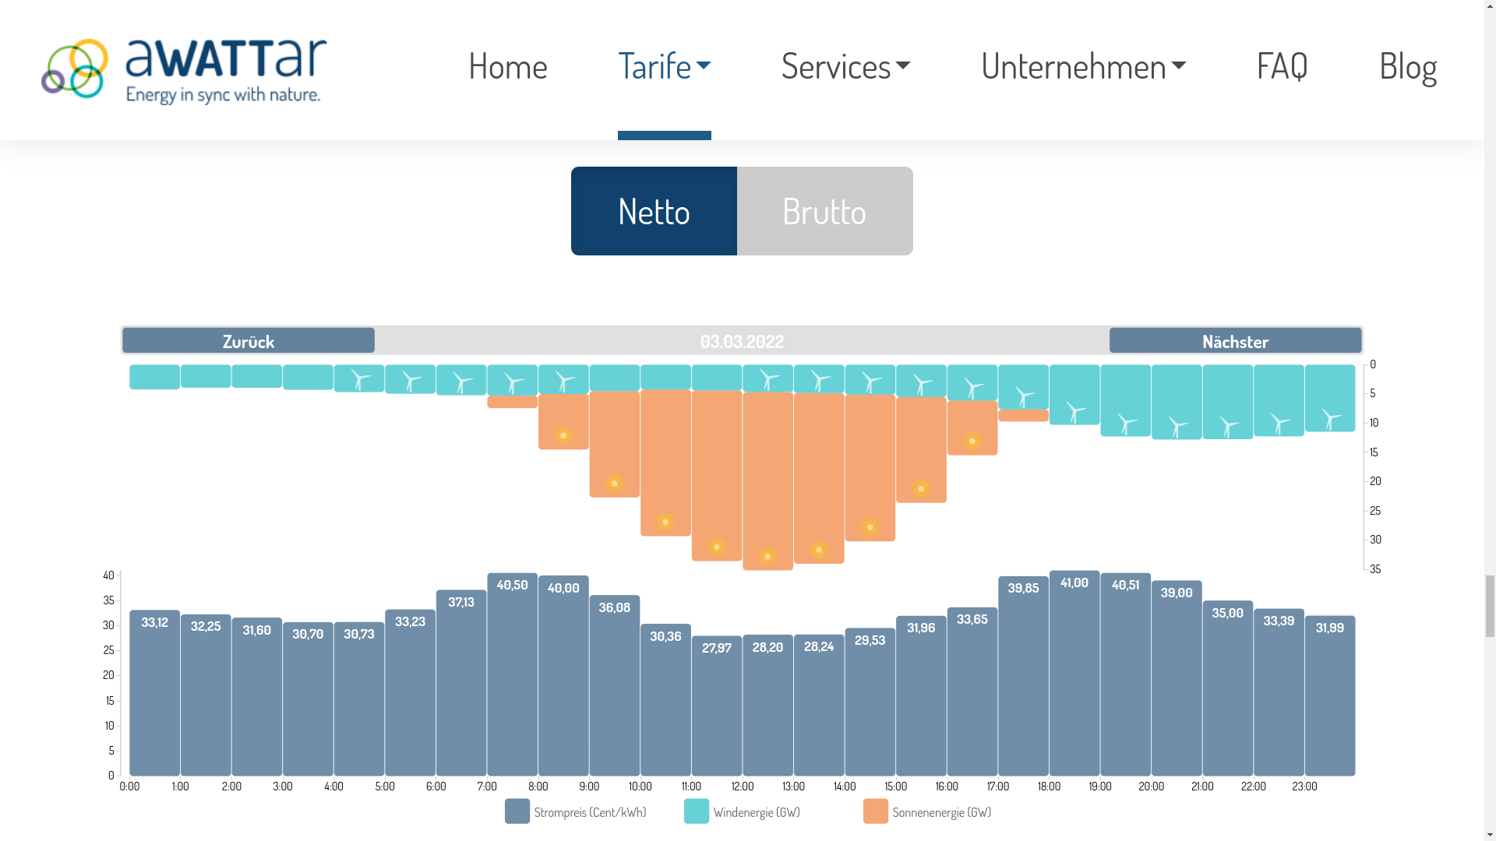
Task: Click Windenergie (GW) legend label
Action: pos(757,812)
